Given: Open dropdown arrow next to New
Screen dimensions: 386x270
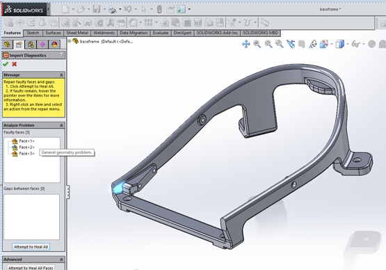Looking at the screenshot, I should click(73, 9).
